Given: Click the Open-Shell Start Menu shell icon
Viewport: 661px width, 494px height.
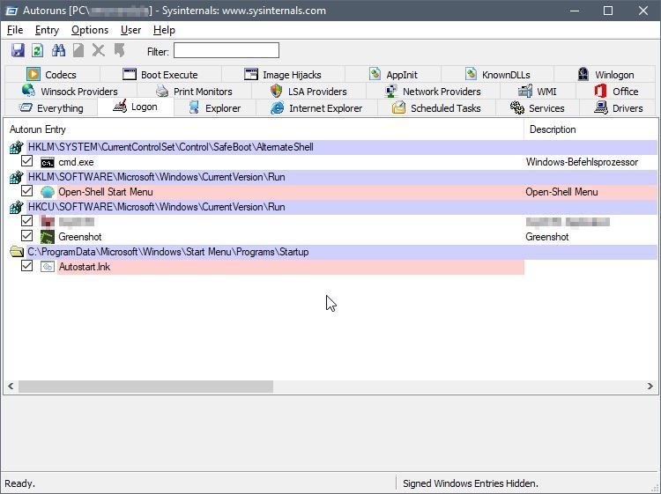Looking at the screenshot, I should pos(48,192).
